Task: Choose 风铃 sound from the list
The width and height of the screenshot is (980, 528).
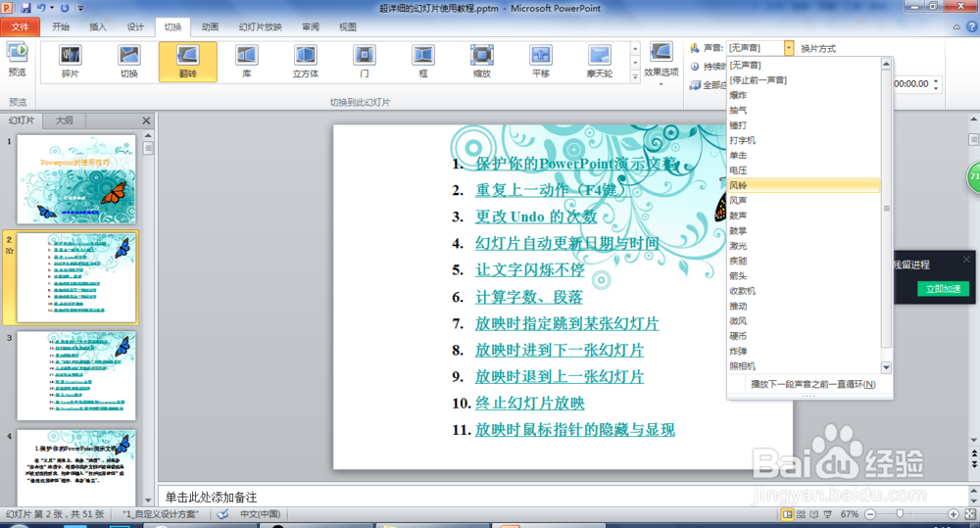Action: click(804, 185)
